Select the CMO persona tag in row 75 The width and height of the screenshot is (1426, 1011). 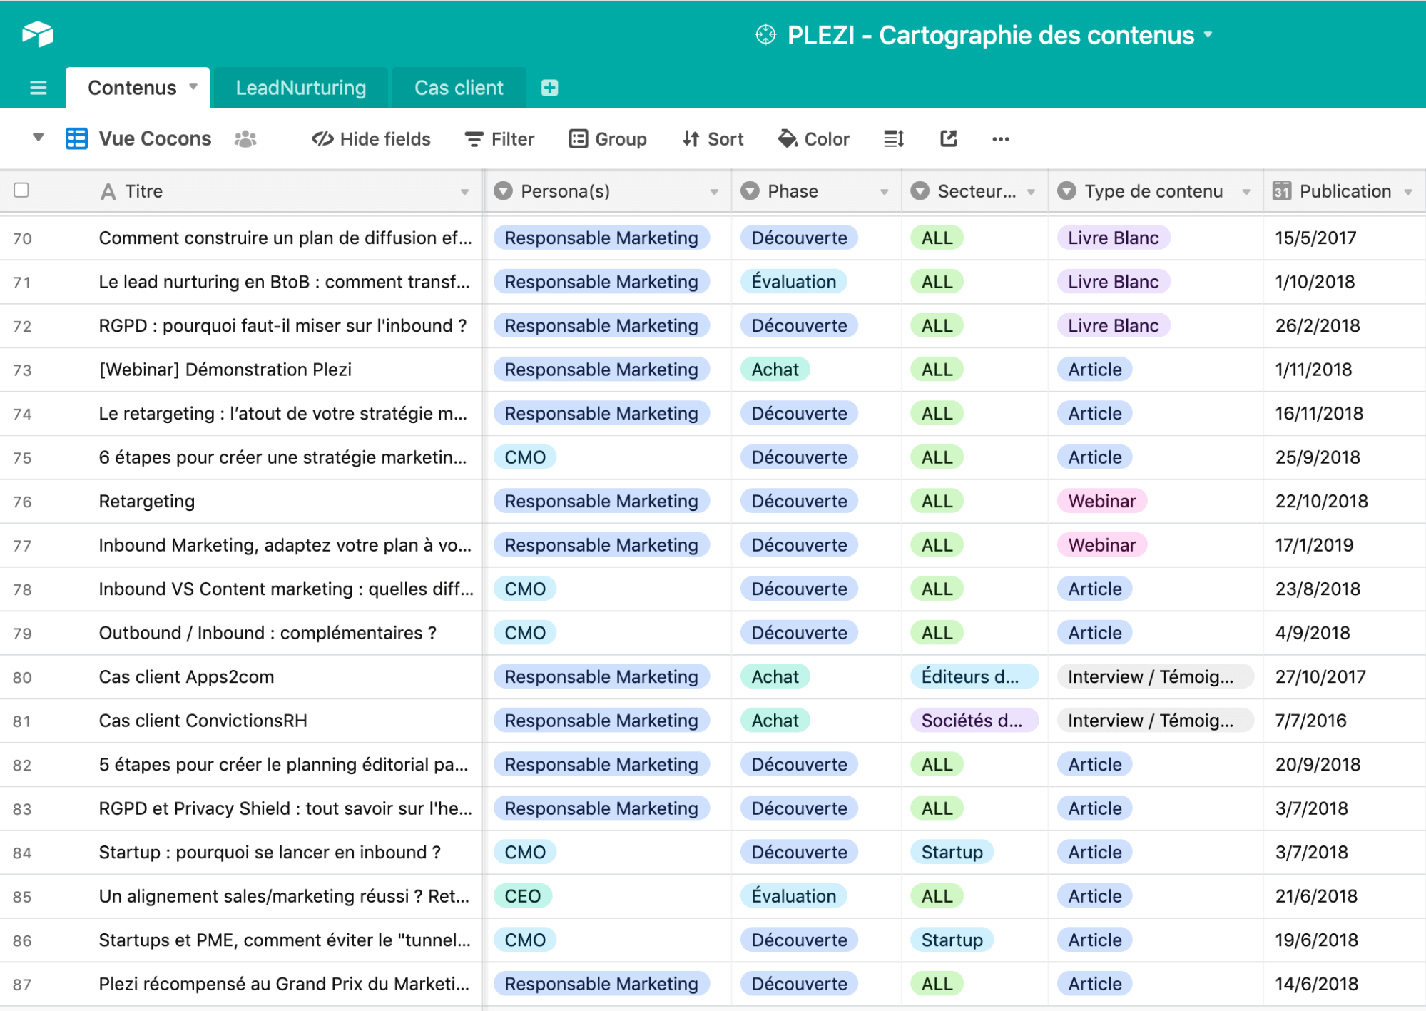pyautogui.click(x=525, y=457)
